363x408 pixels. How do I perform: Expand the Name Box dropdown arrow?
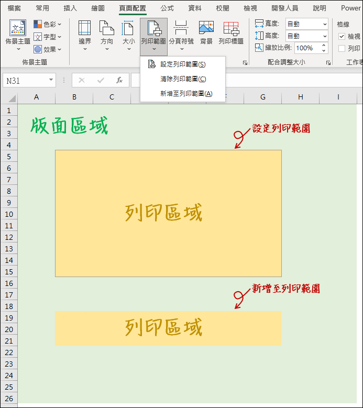pos(51,80)
